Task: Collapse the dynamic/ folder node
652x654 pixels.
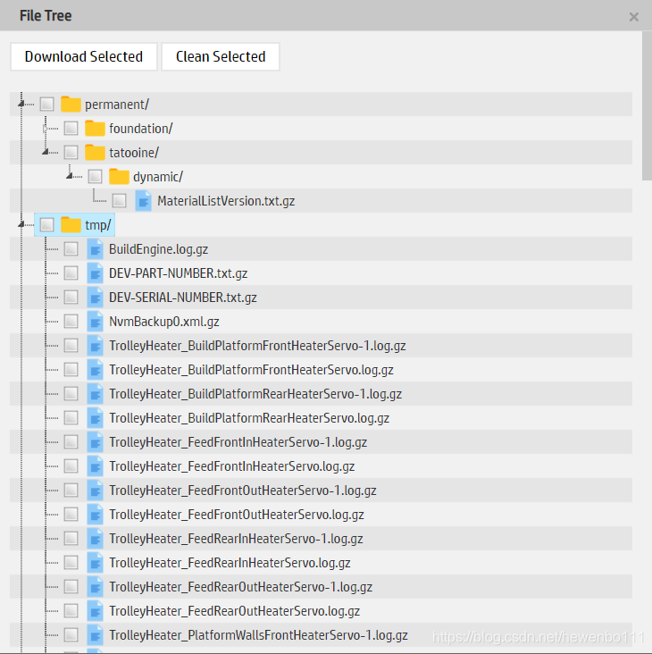Action: [x=70, y=176]
